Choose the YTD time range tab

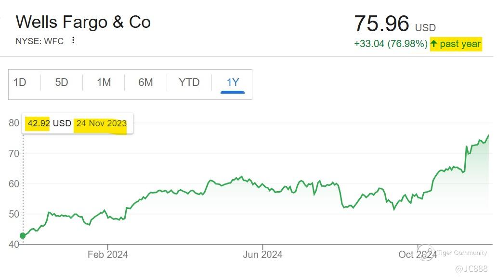click(189, 83)
